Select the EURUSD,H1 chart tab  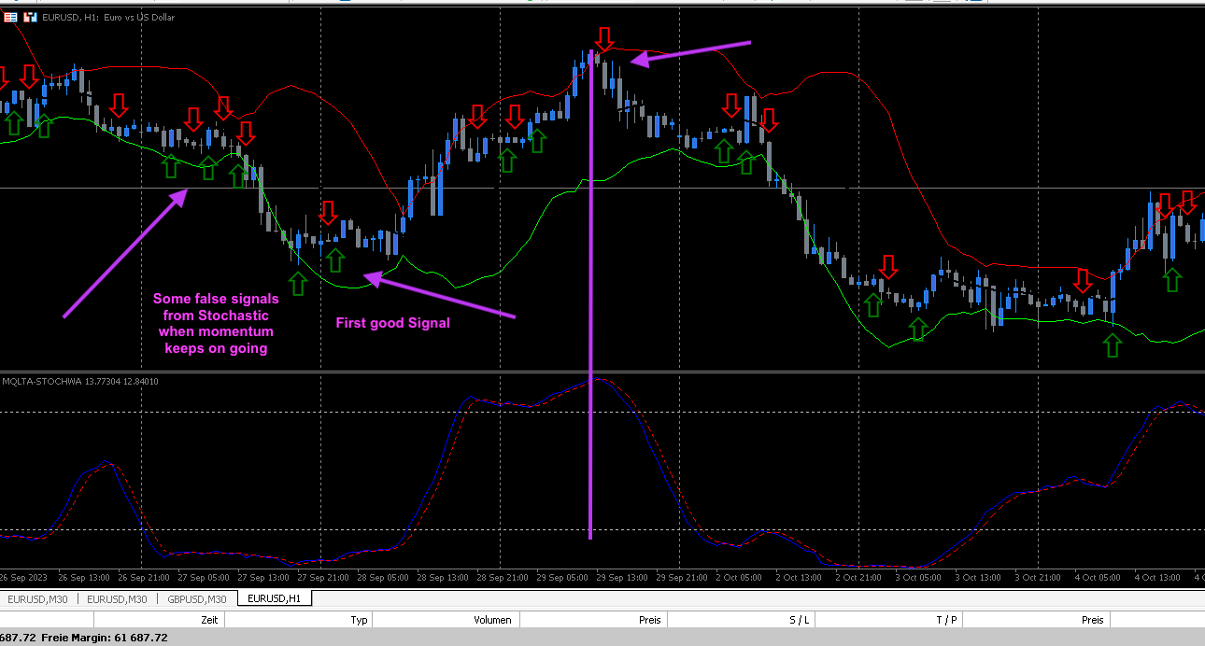pos(275,598)
